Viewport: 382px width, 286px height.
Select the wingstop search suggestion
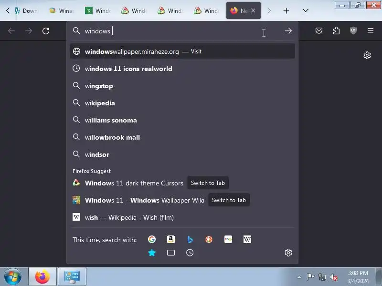coord(182,86)
